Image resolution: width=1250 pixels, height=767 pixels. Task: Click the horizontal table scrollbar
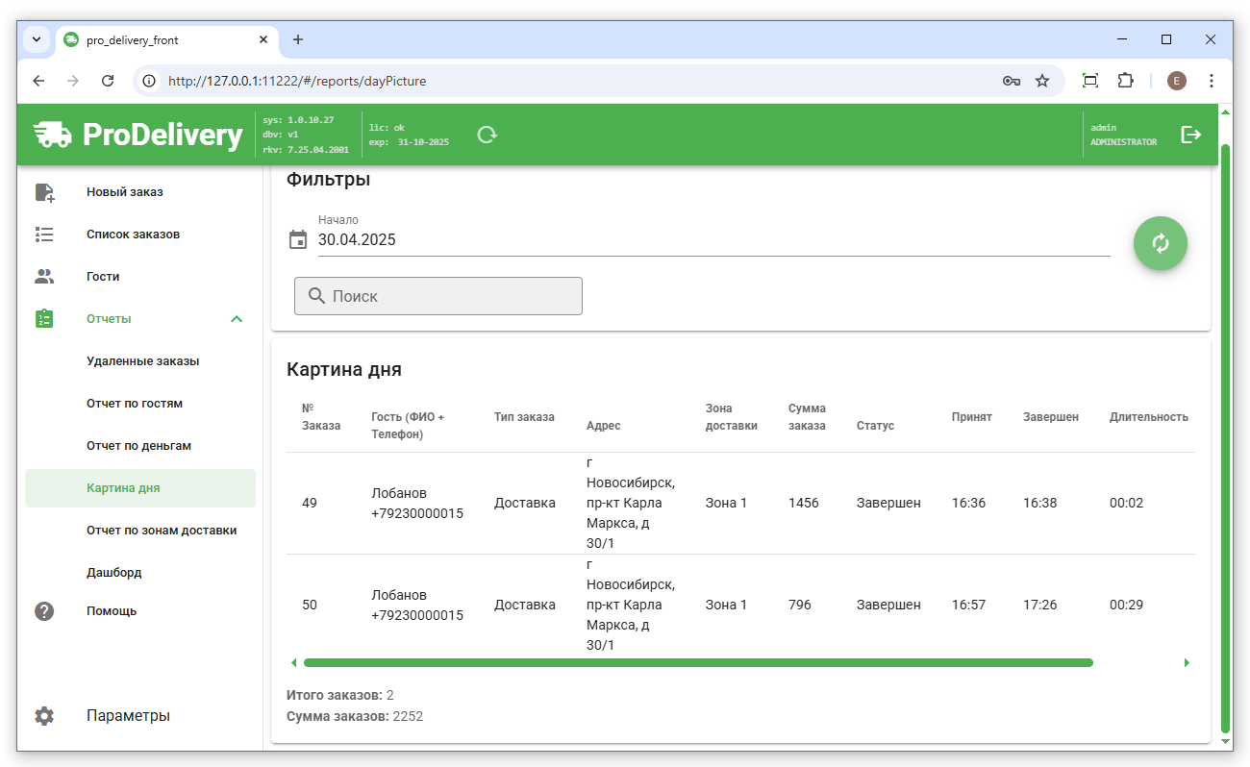point(698,662)
